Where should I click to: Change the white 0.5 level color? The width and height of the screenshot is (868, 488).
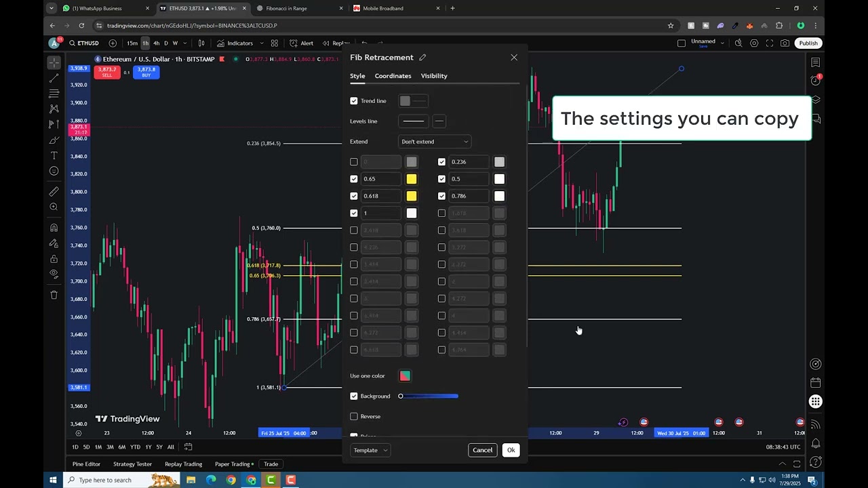click(x=500, y=179)
